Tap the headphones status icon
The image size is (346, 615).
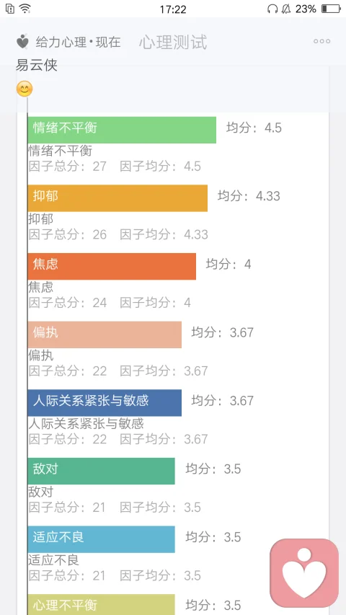pyautogui.click(x=272, y=9)
